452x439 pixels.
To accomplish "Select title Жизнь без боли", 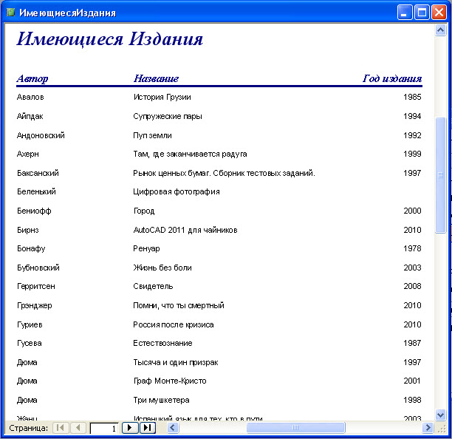I will 162,268.
